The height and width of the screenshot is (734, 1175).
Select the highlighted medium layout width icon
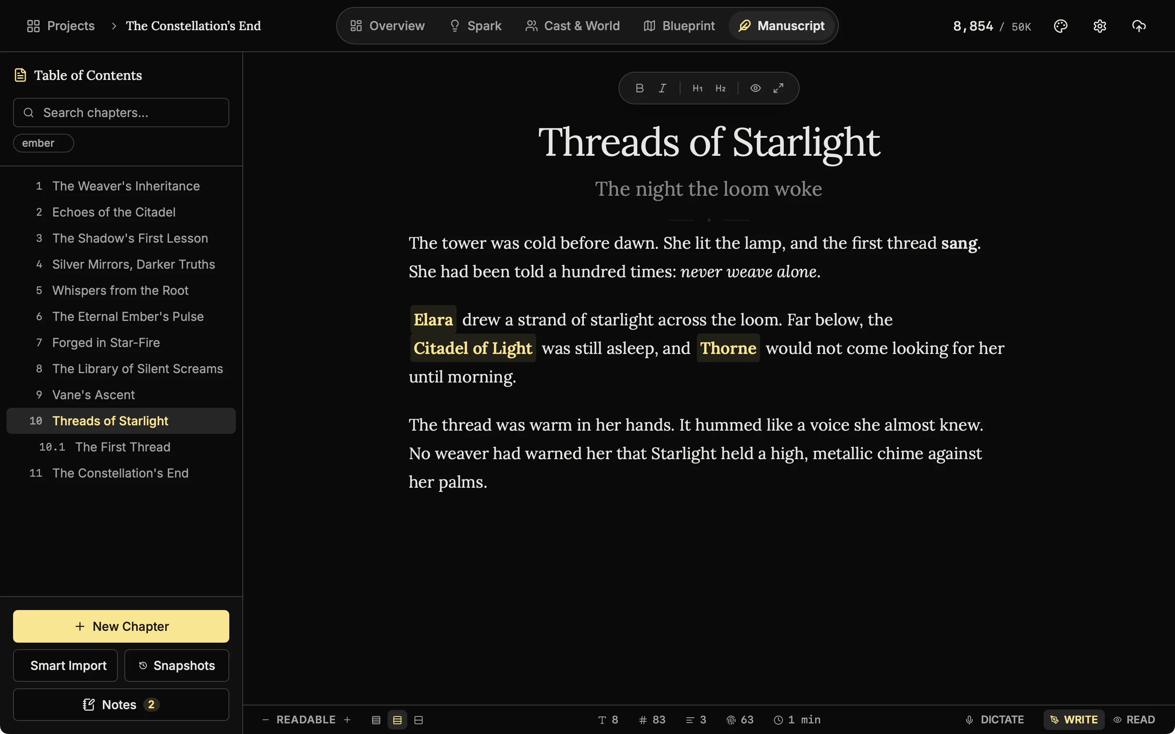(397, 720)
